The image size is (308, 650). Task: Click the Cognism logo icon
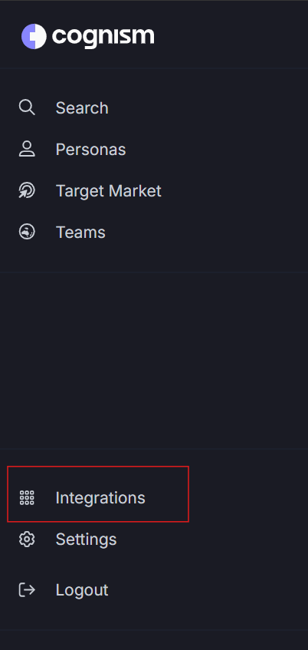point(34,37)
